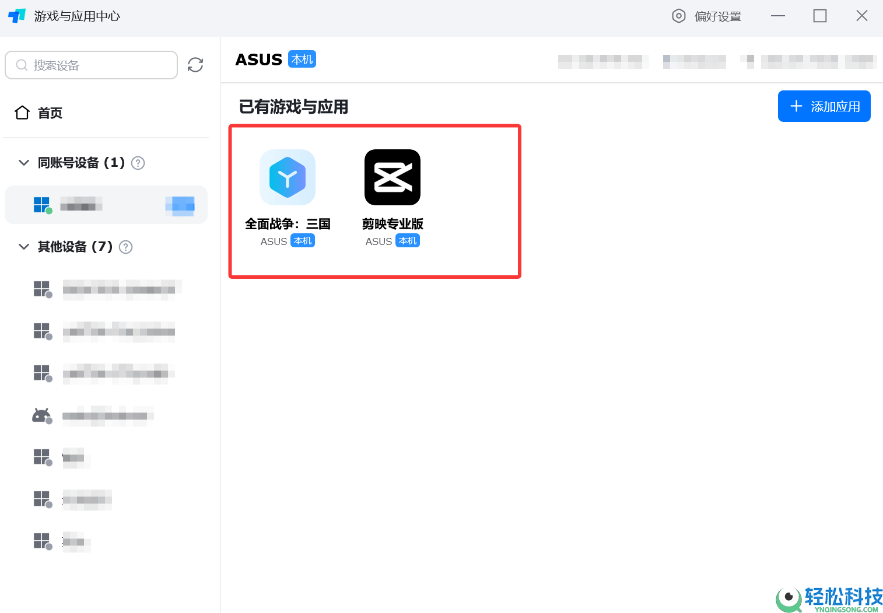
Task: Click the 全面战争：三国 title text
Action: tap(288, 224)
